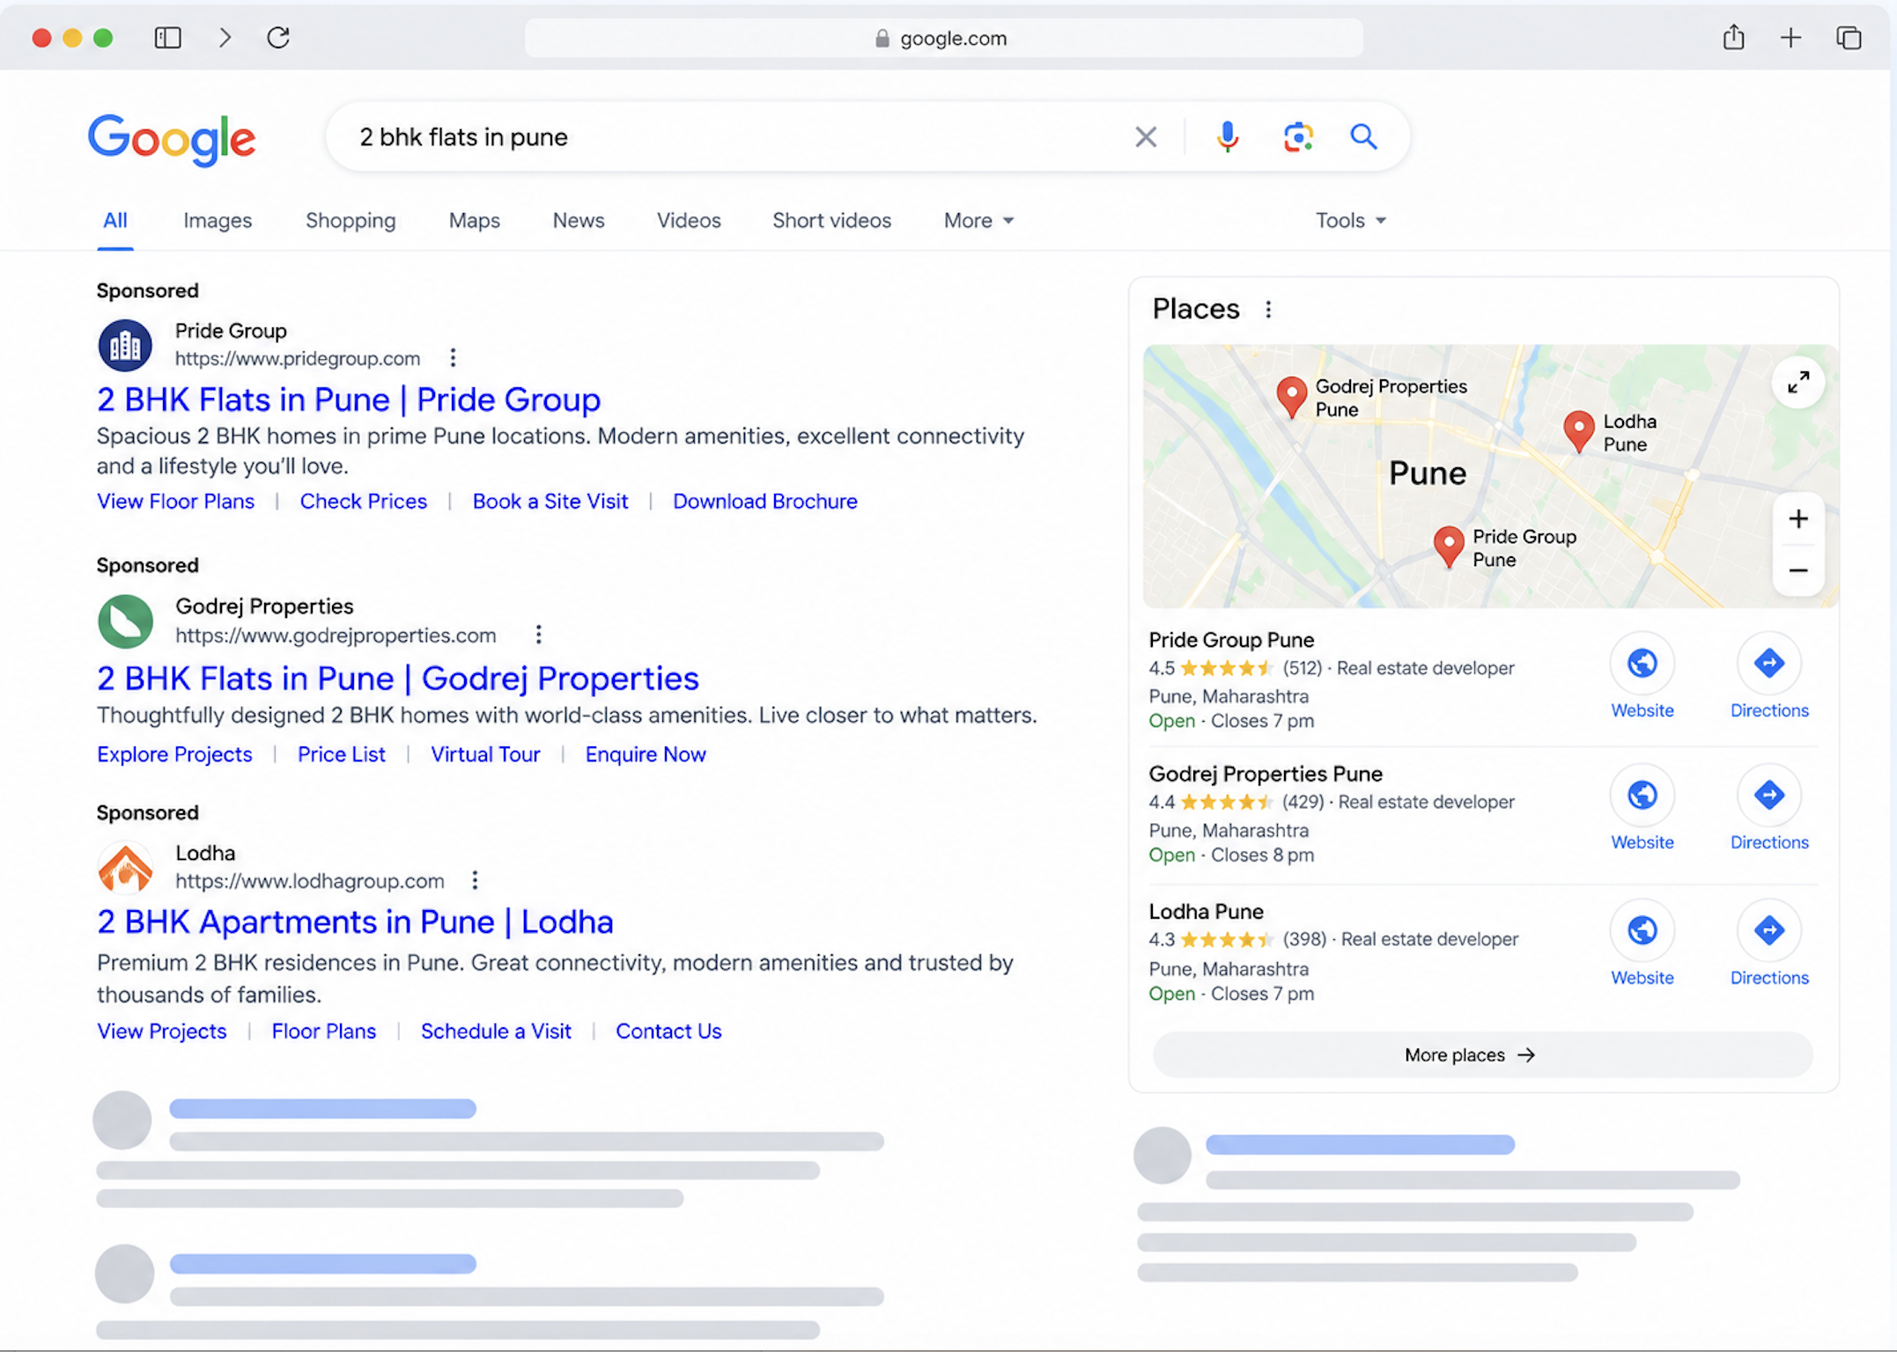Open the Pride Group Pune website icon

(1642, 664)
